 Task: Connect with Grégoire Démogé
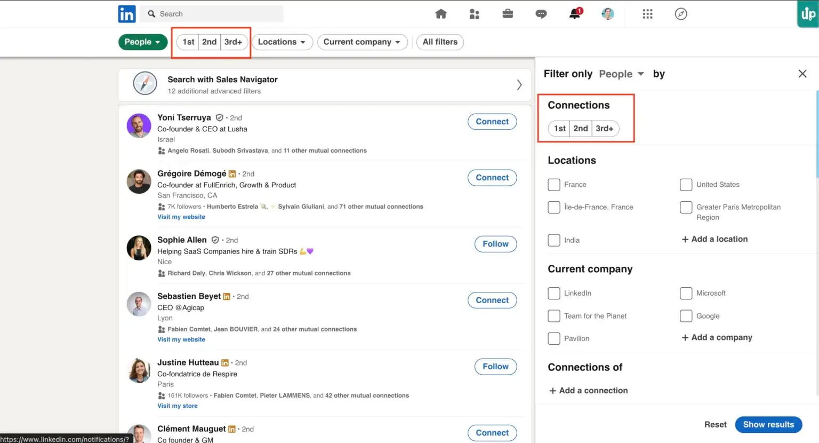click(492, 178)
